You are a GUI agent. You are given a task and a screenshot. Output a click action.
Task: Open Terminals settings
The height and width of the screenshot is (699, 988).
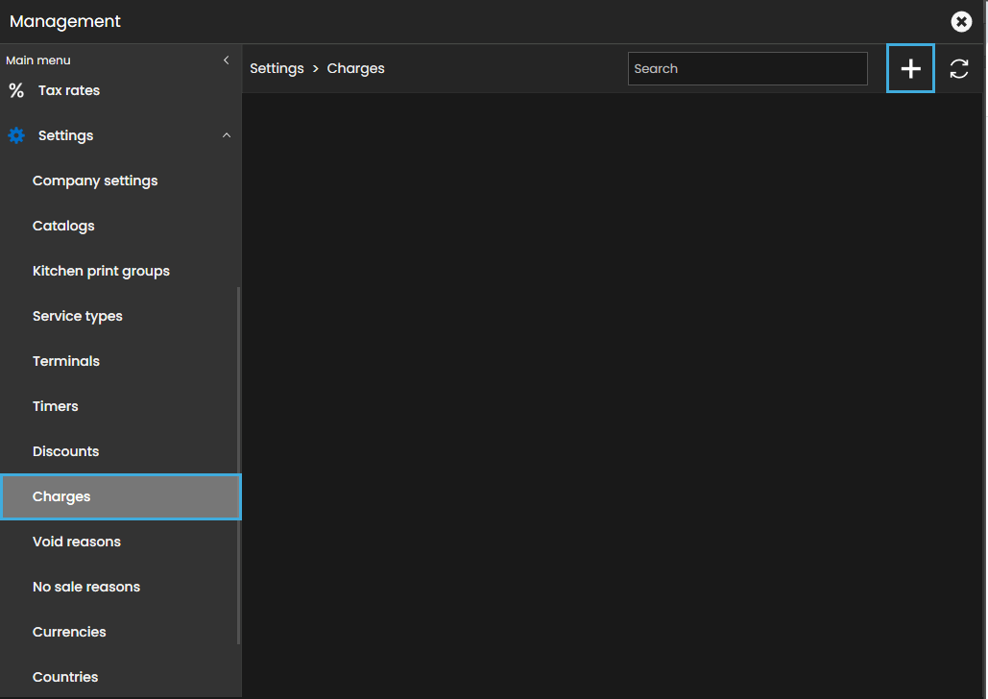pyautogui.click(x=66, y=361)
